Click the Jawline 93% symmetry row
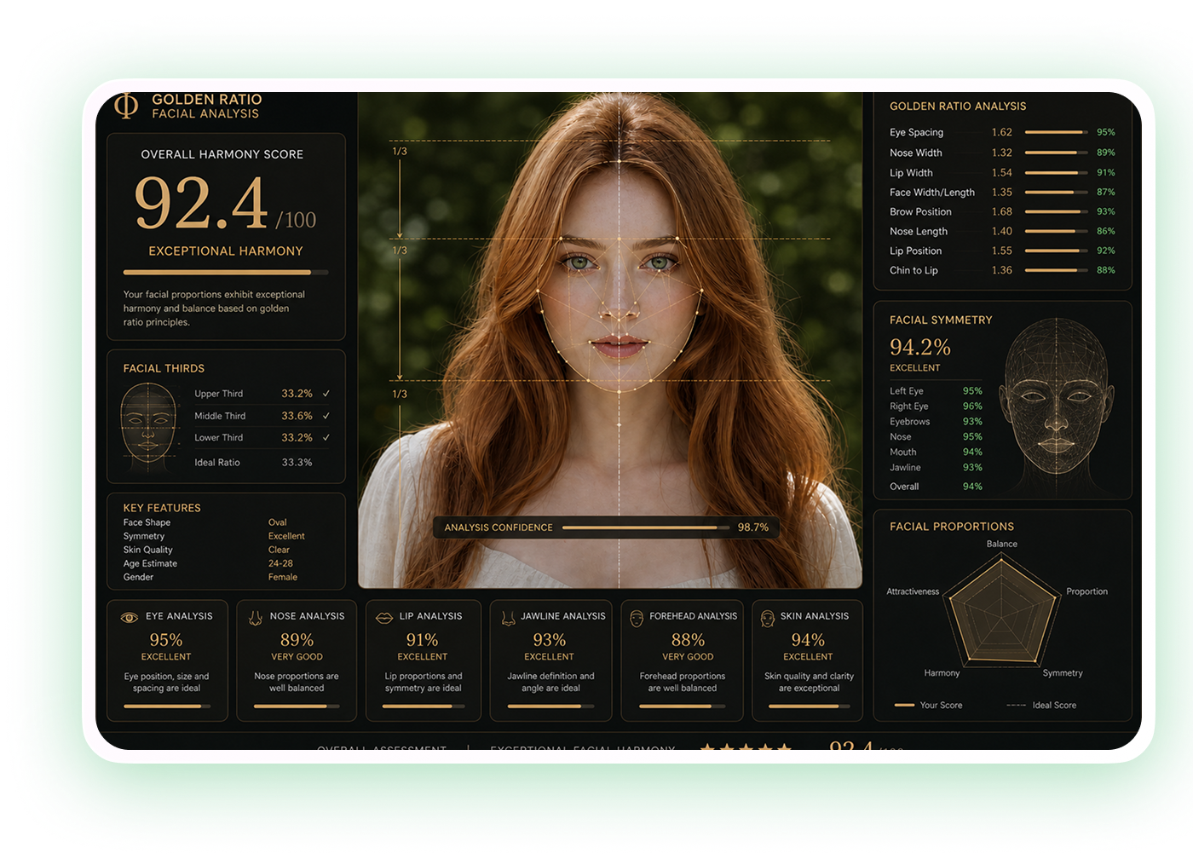Image resolution: width=1193 pixels, height=859 pixels. pos(936,468)
